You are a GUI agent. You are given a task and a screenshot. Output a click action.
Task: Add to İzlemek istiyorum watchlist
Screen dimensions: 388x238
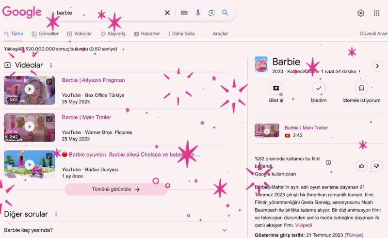[361, 88]
